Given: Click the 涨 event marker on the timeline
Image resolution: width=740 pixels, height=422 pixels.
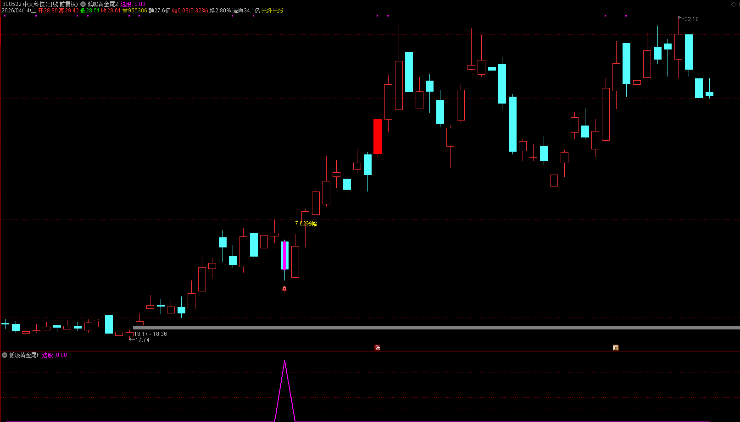Looking at the screenshot, I should pos(377,348).
